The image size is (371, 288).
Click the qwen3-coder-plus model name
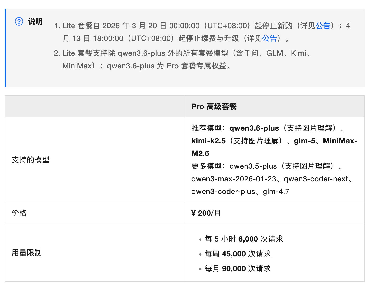(x=223, y=191)
